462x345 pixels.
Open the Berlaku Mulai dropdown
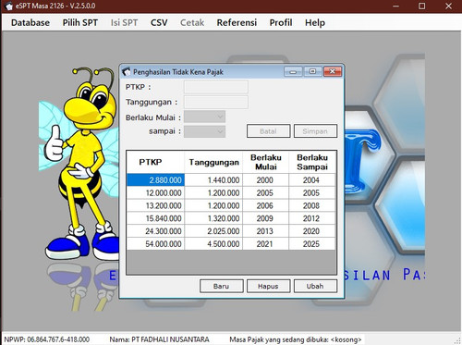[x=205, y=117]
